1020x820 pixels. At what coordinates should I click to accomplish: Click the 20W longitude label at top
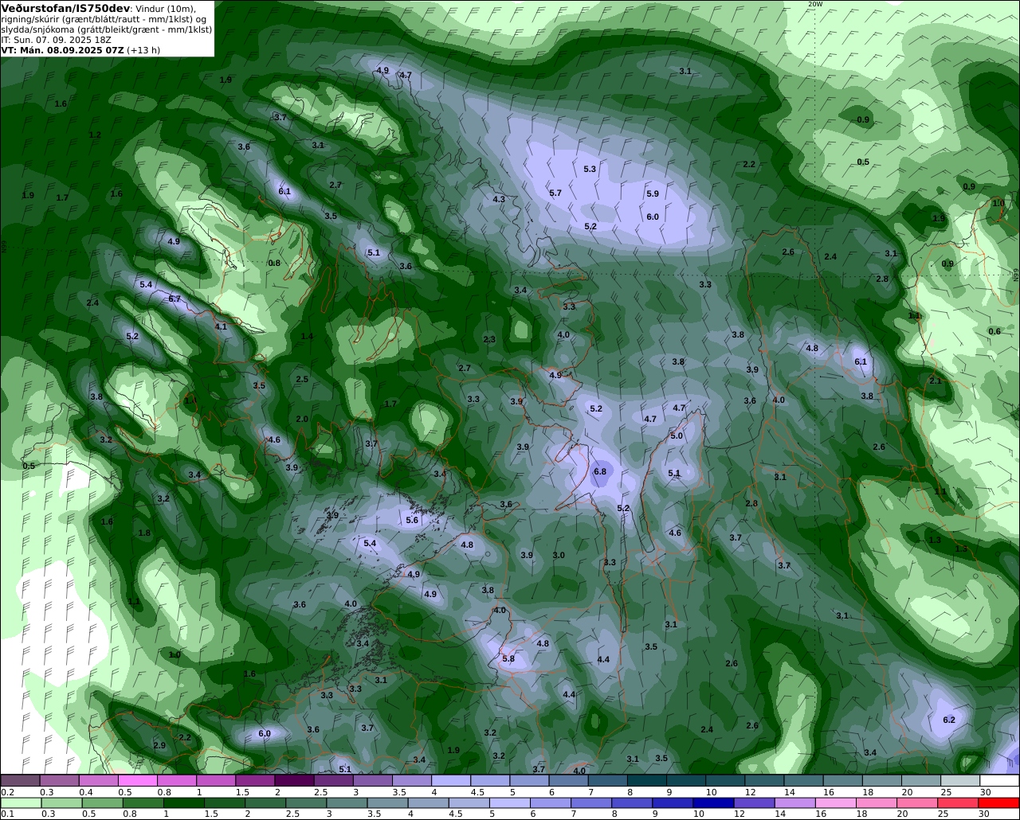coord(814,4)
